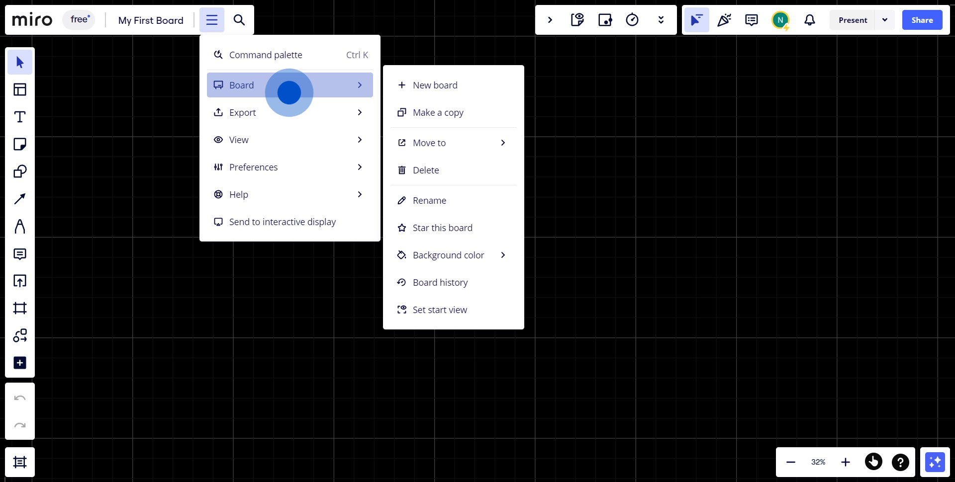Click the zoom in plus button
Viewport: 955px width, 482px height.
(x=846, y=462)
